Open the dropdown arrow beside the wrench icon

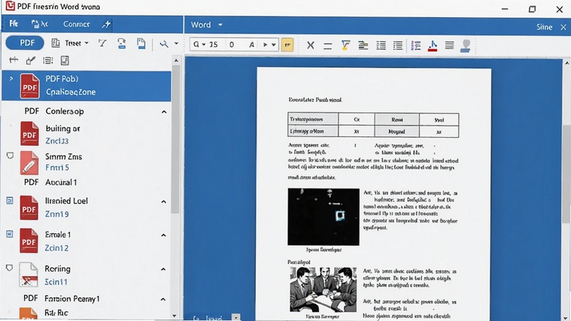[176, 44]
